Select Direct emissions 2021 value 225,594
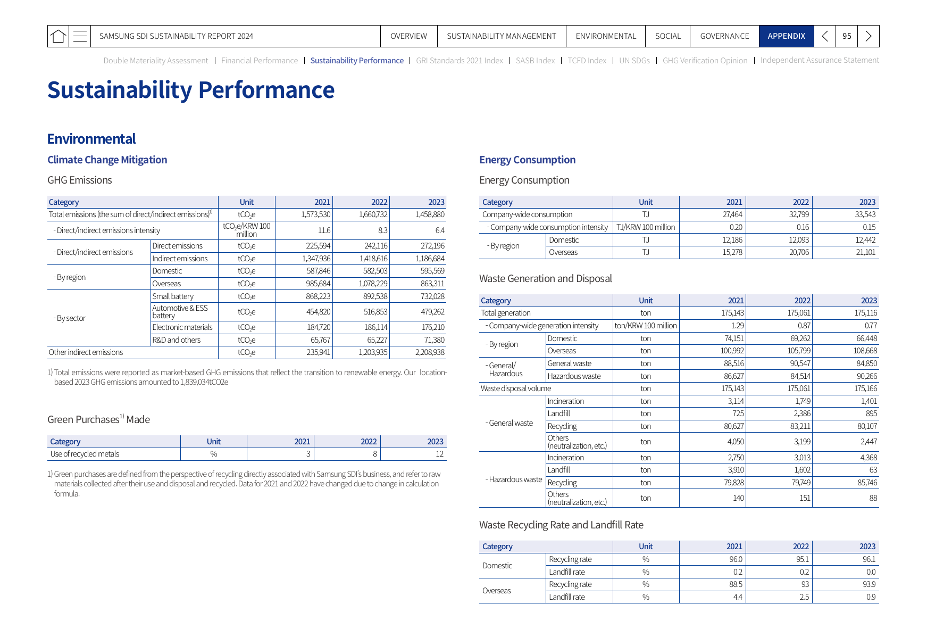 coord(318,246)
